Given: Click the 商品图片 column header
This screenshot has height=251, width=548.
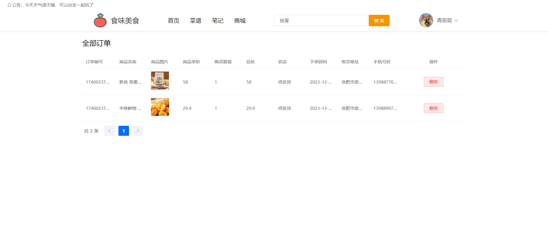Looking at the screenshot, I should click(x=160, y=62).
